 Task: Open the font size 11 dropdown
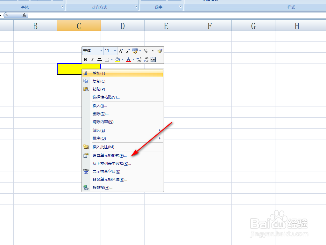tap(115, 51)
